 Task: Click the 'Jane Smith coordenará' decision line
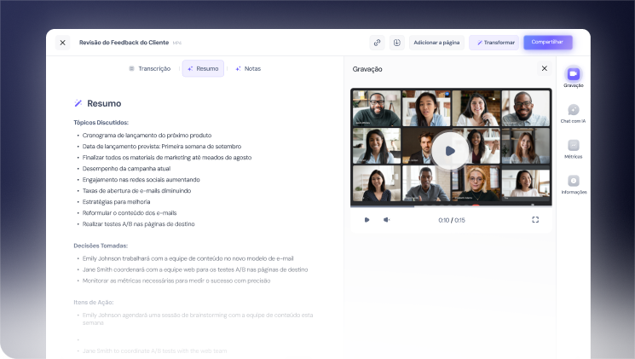(195, 269)
